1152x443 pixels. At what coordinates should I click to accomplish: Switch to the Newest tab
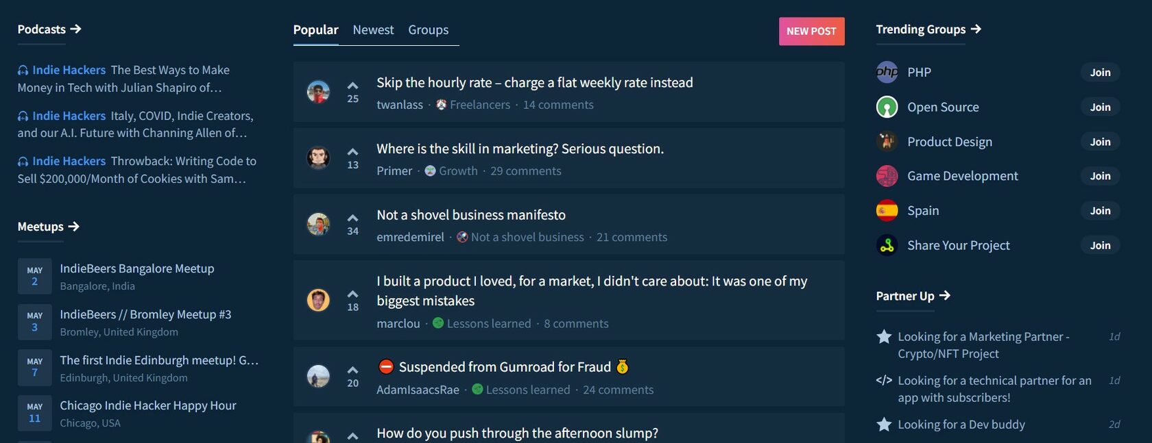(x=373, y=30)
